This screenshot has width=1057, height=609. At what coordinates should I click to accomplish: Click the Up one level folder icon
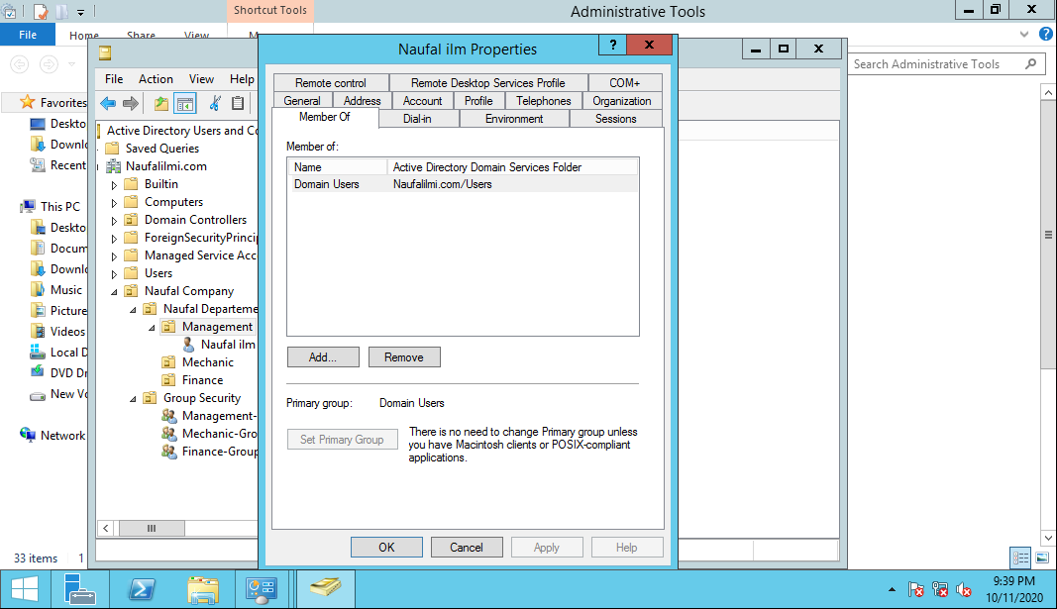(x=161, y=103)
